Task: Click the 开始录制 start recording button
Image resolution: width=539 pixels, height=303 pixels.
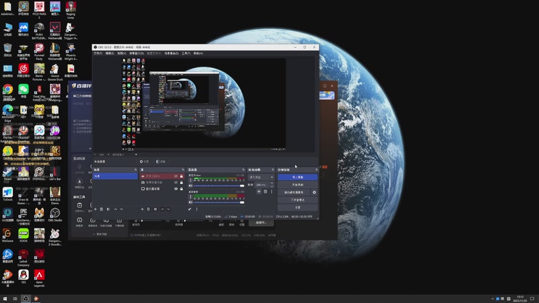Action: [x=297, y=184]
